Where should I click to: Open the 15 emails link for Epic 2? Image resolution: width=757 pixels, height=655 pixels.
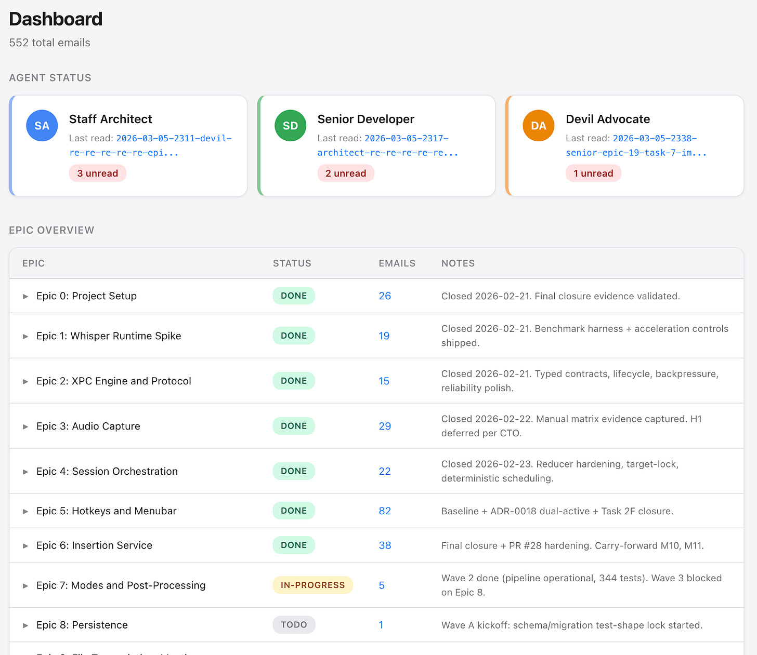pyautogui.click(x=384, y=381)
